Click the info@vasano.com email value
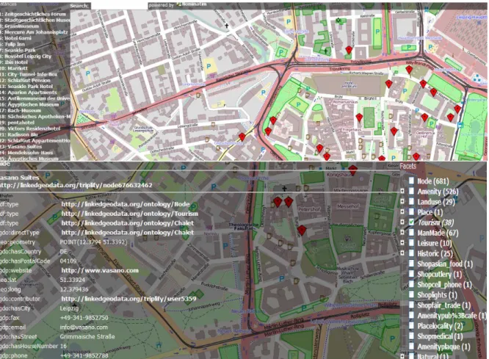This screenshot has width=489, height=359. (84, 327)
